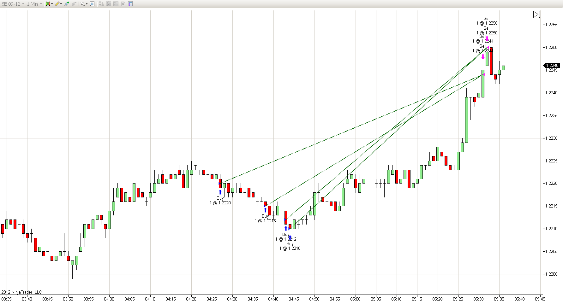
Task: Click the zoom in magnifier icon
Action: coord(67,4)
